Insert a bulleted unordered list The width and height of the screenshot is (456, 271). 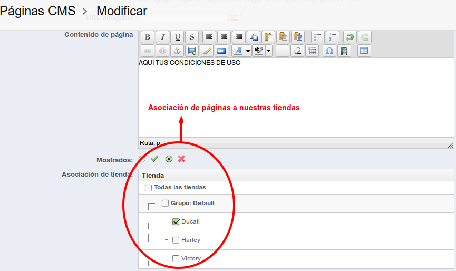[x=317, y=37]
